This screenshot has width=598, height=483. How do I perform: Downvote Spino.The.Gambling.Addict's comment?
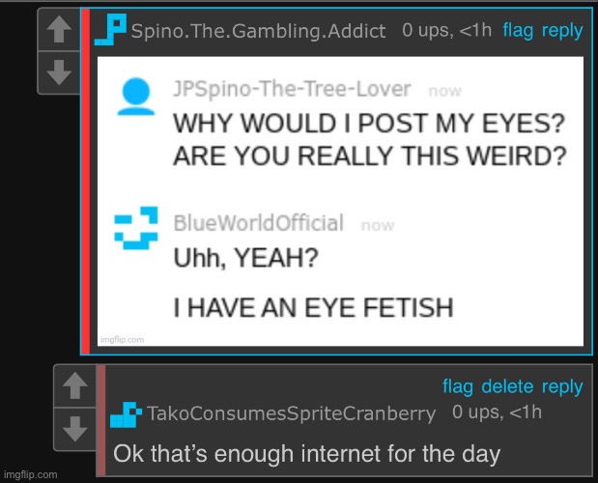pyautogui.click(x=59, y=72)
